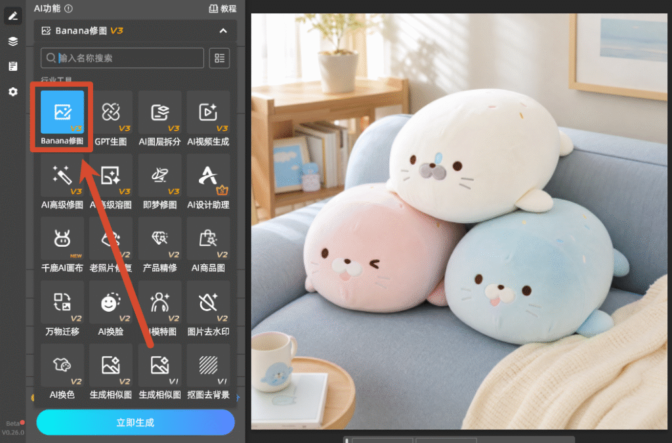Focus the 输入名称搜索 search field

(122, 58)
